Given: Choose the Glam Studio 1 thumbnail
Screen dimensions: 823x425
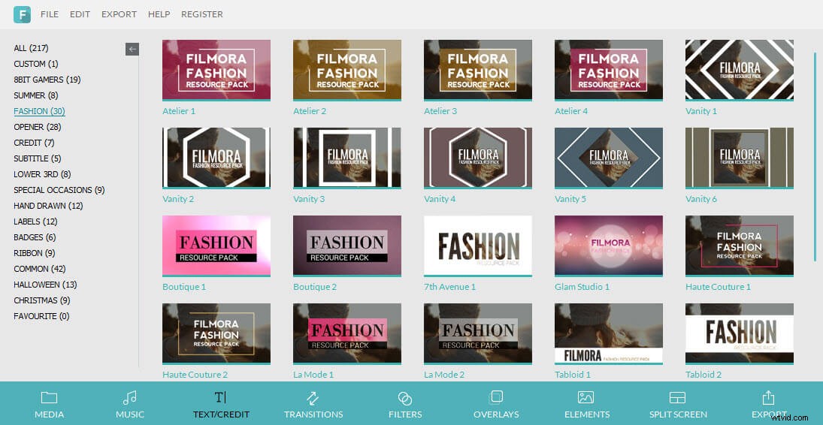Looking at the screenshot, I should pyautogui.click(x=608, y=246).
